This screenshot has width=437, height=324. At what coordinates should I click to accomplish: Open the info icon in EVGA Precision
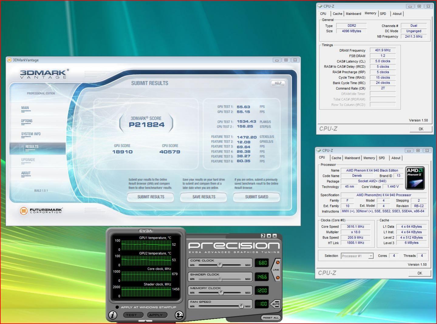(x=113, y=315)
